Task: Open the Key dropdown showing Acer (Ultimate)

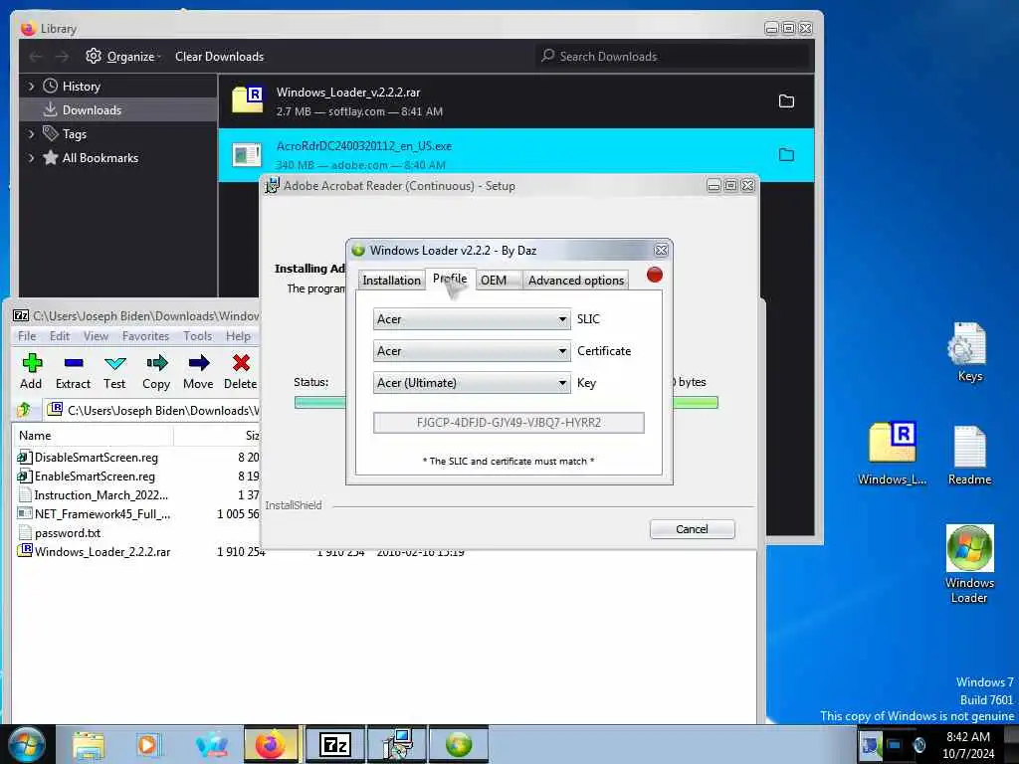Action: click(472, 383)
